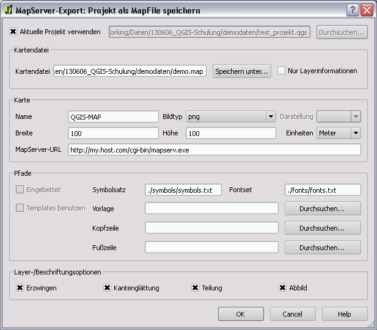Viewport: 377px width, 330px height.
Task: Open Help from bottom button
Action: click(x=345, y=314)
